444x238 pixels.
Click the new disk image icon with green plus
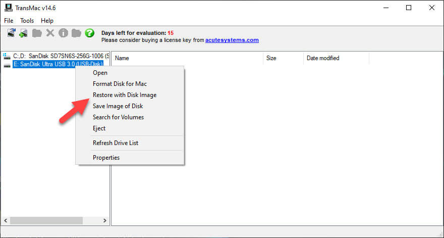[x=23, y=33]
